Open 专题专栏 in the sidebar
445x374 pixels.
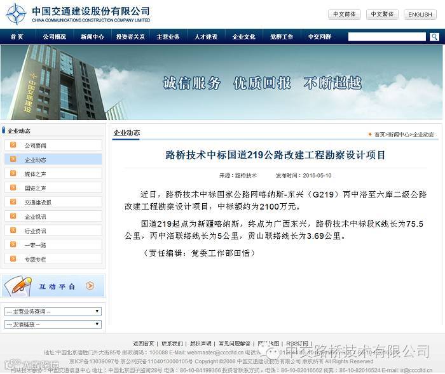[x=53, y=259]
